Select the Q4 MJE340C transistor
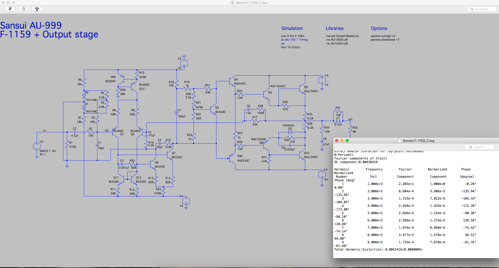This screenshot has width=499, height=268. [x=232, y=81]
